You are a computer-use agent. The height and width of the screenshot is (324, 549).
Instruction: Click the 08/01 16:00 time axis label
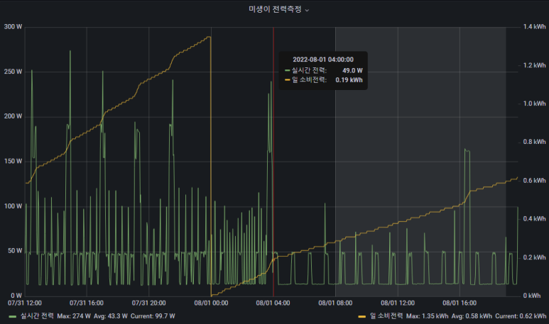[460, 303]
